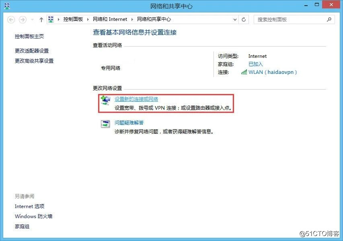The height and width of the screenshot is (241, 343).
Task: Open address bar history dropdown
Action: tap(235, 19)
